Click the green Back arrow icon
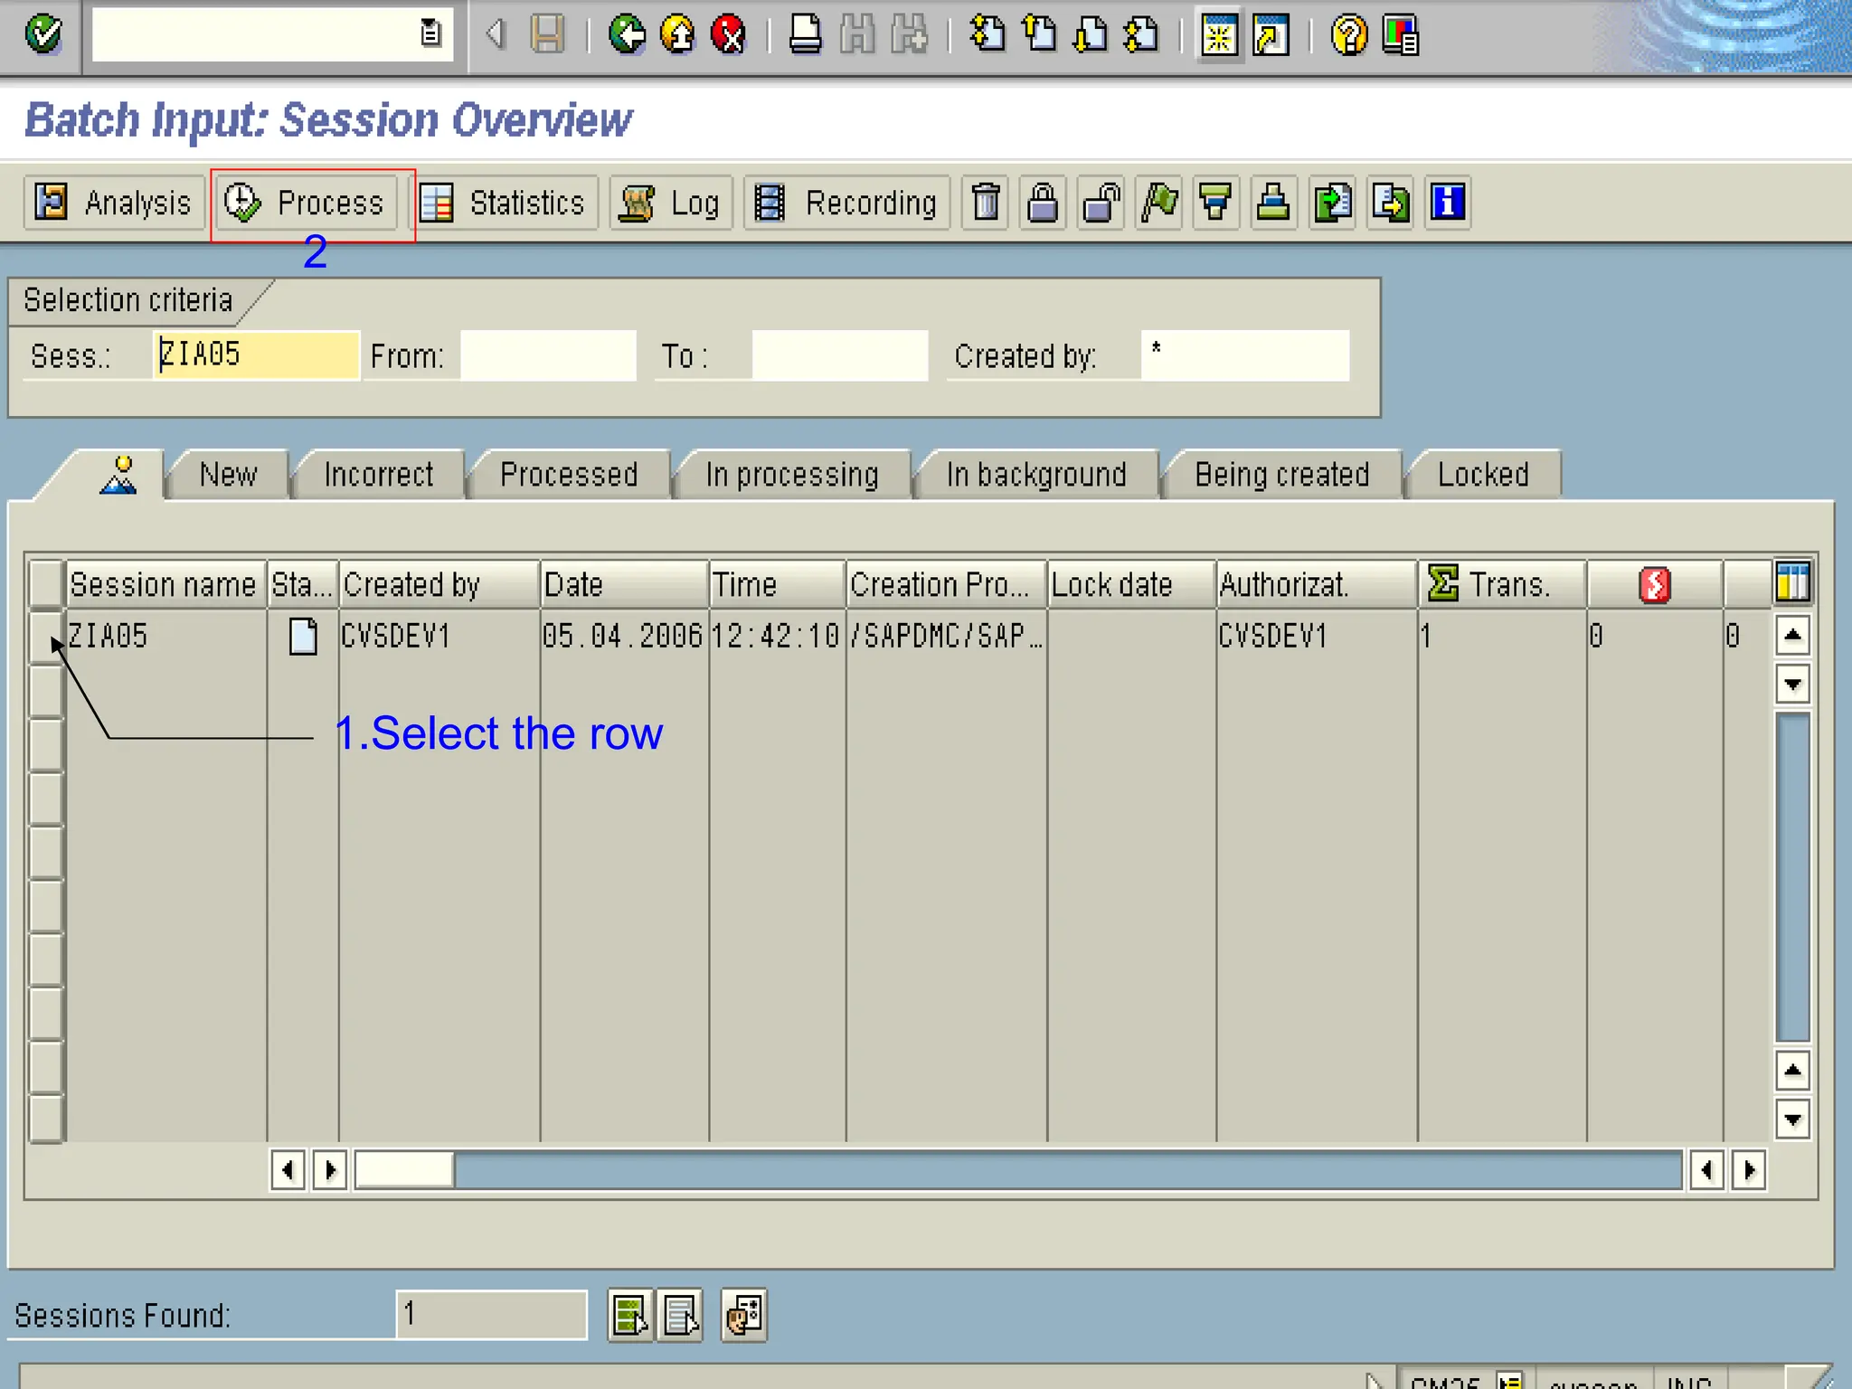The width and height of the screenshot is (1852, 1389). coord(626,35)
